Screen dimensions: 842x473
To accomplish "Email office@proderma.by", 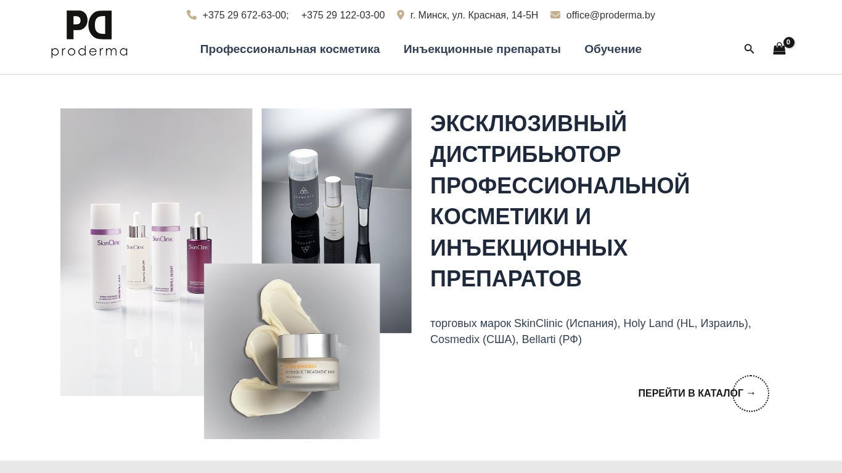I will (x=610, y=15).
